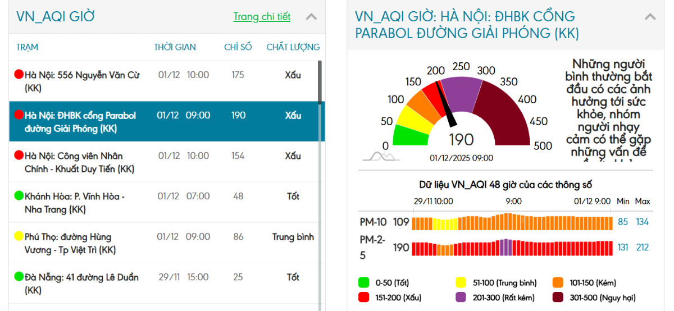Screen dimensions: 674x311
Task: Click green status dot for Đà Nẵng station
Action: 19,276
